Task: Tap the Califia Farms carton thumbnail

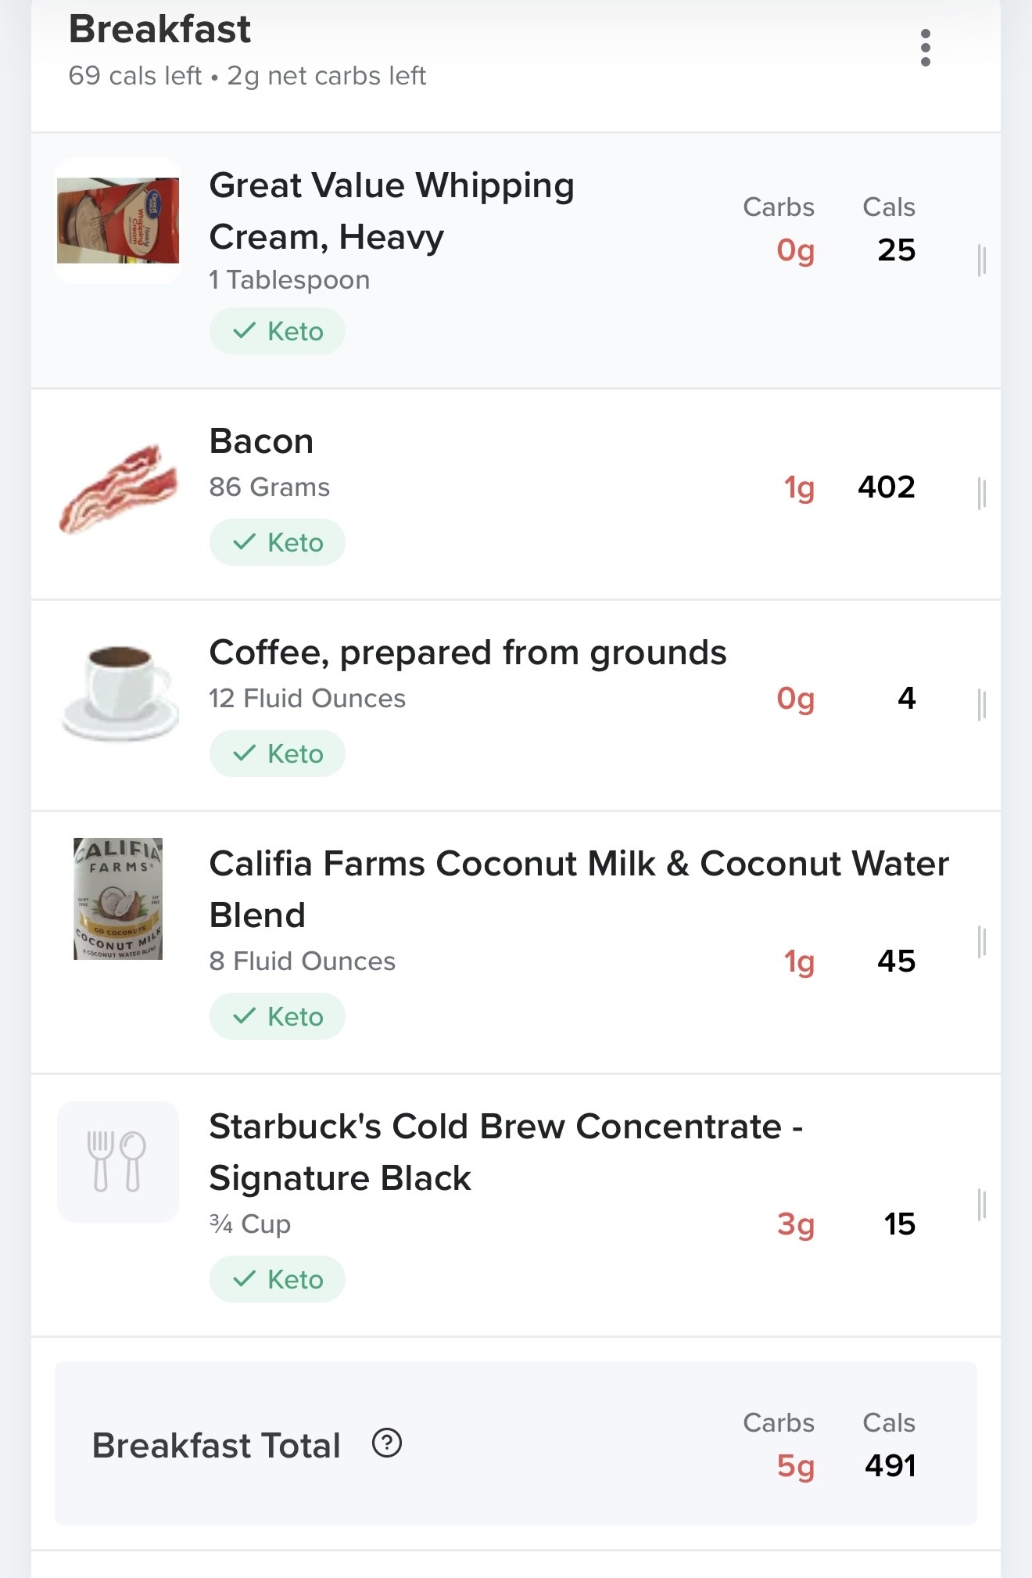Action: click(x=118, y=899)
